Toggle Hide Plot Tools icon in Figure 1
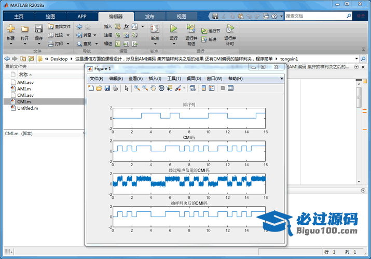The image size is (371, 259). (223, 88)
